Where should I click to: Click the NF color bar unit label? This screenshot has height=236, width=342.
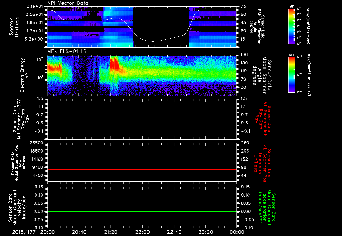308,26
